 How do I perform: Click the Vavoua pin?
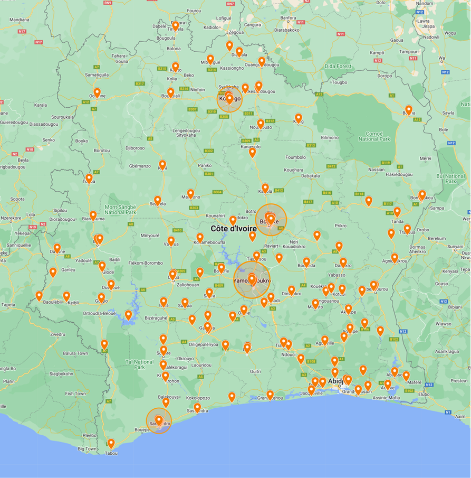(x=171, y=241)
